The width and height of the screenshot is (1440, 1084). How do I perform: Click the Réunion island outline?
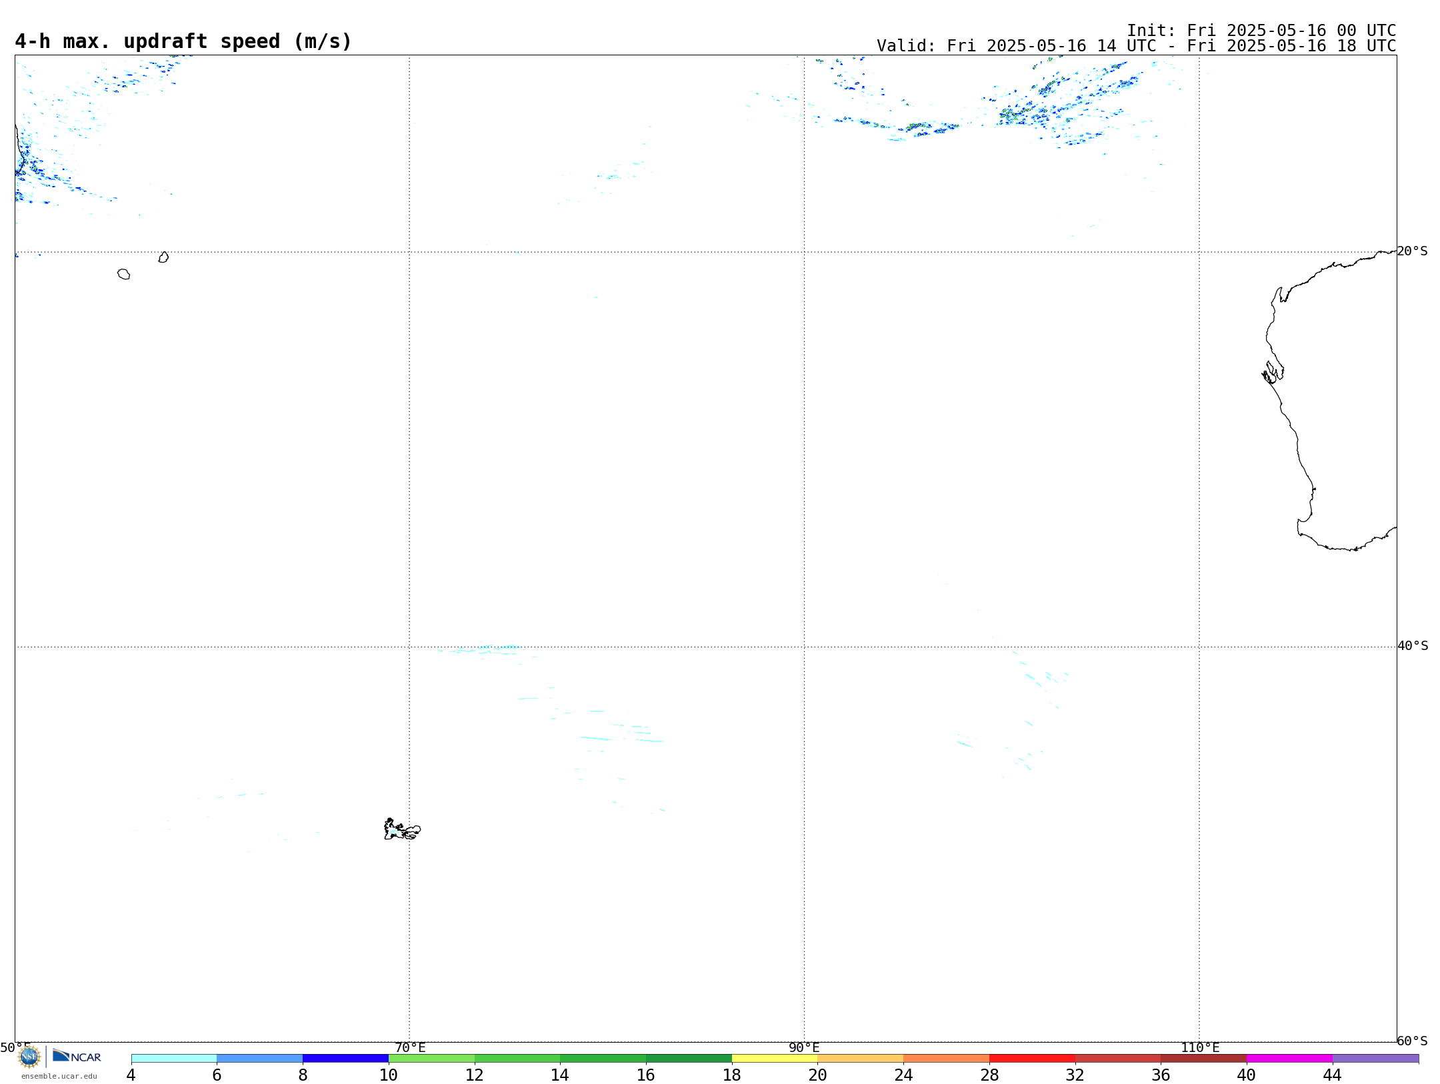(x=123, y=274)
